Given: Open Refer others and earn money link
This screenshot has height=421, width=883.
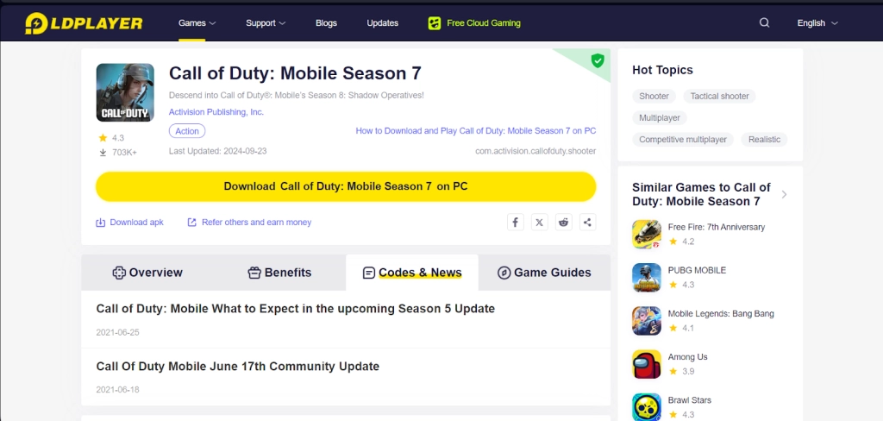Looking at the screenshot, I should (x=256, y=223).
